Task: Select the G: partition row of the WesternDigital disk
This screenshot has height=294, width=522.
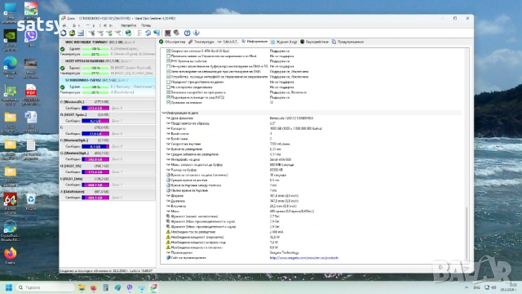Action: pos(108,156)
